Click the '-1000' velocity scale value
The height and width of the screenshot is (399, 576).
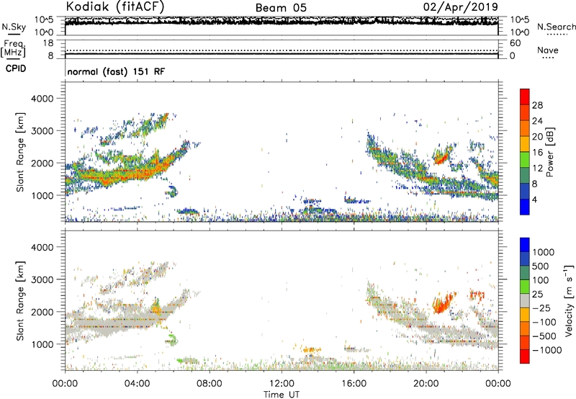(547, 350)
